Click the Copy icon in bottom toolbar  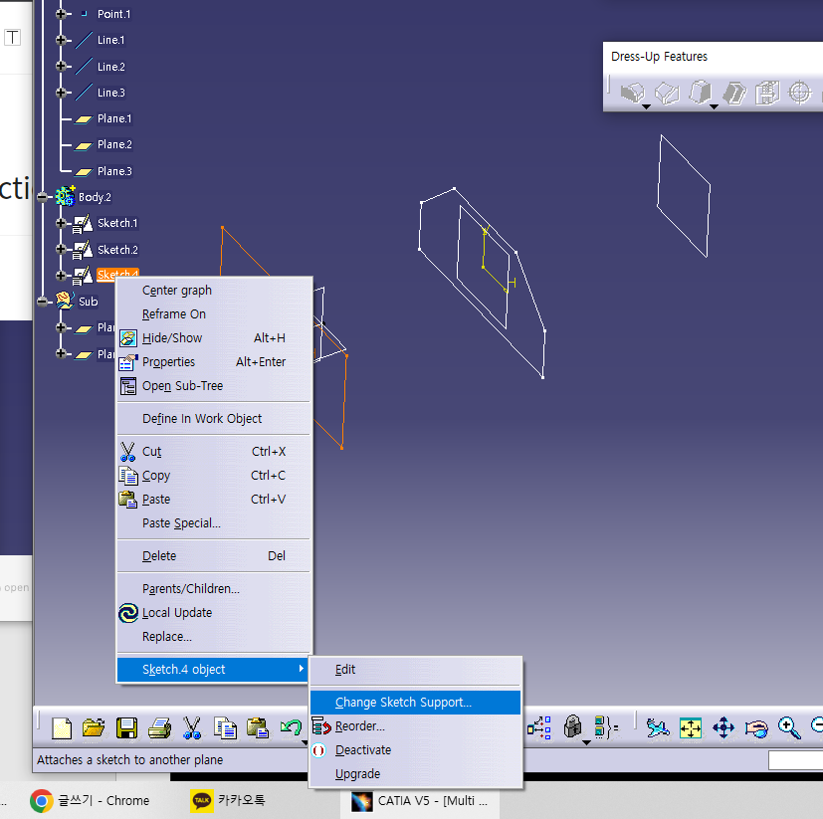tap(225, 728)
